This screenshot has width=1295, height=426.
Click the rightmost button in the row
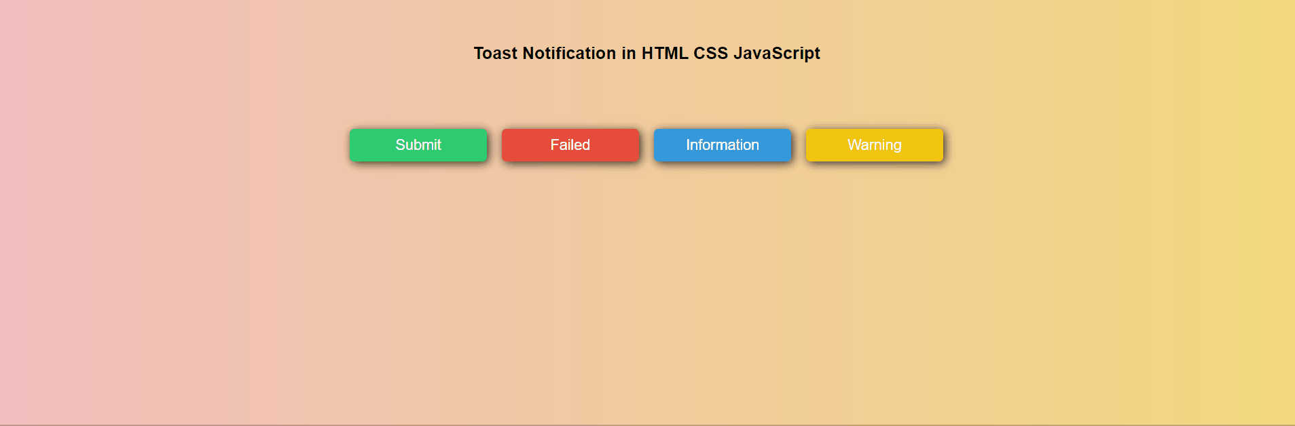pos(874,144)
